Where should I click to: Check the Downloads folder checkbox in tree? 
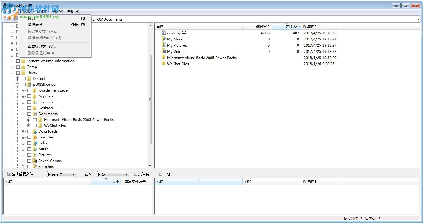29,131
